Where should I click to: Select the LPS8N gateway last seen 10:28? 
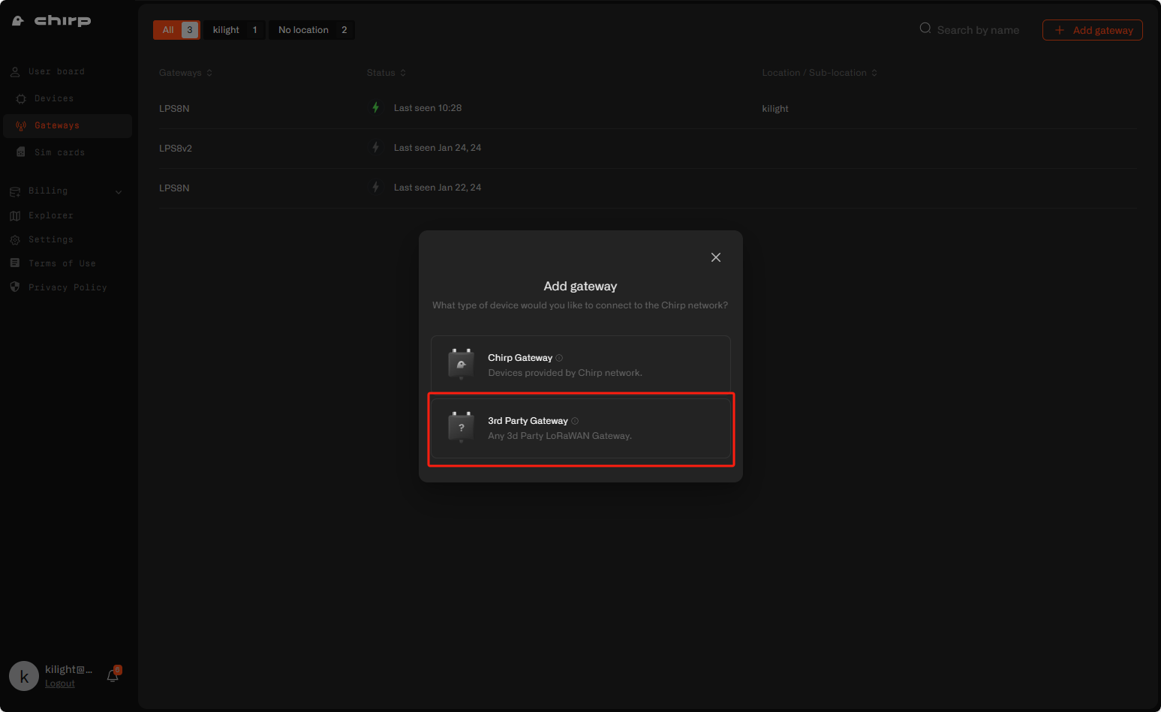tap(648, 109)
